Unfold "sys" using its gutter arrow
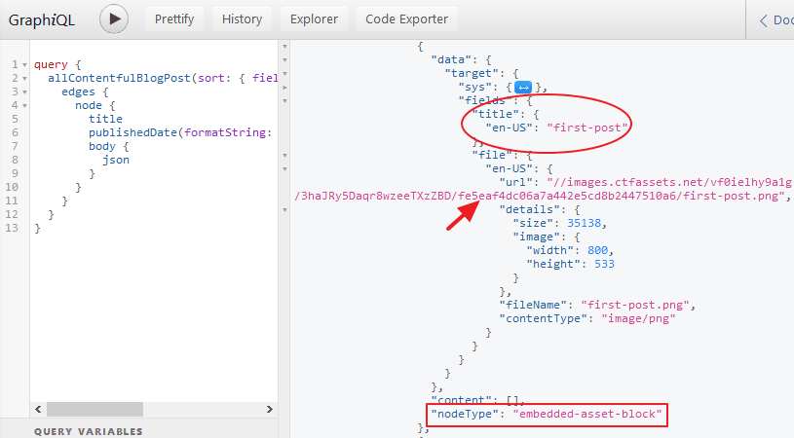Viewport: 794px width, 438px height. pyautogui.click(x=284, y=87)
